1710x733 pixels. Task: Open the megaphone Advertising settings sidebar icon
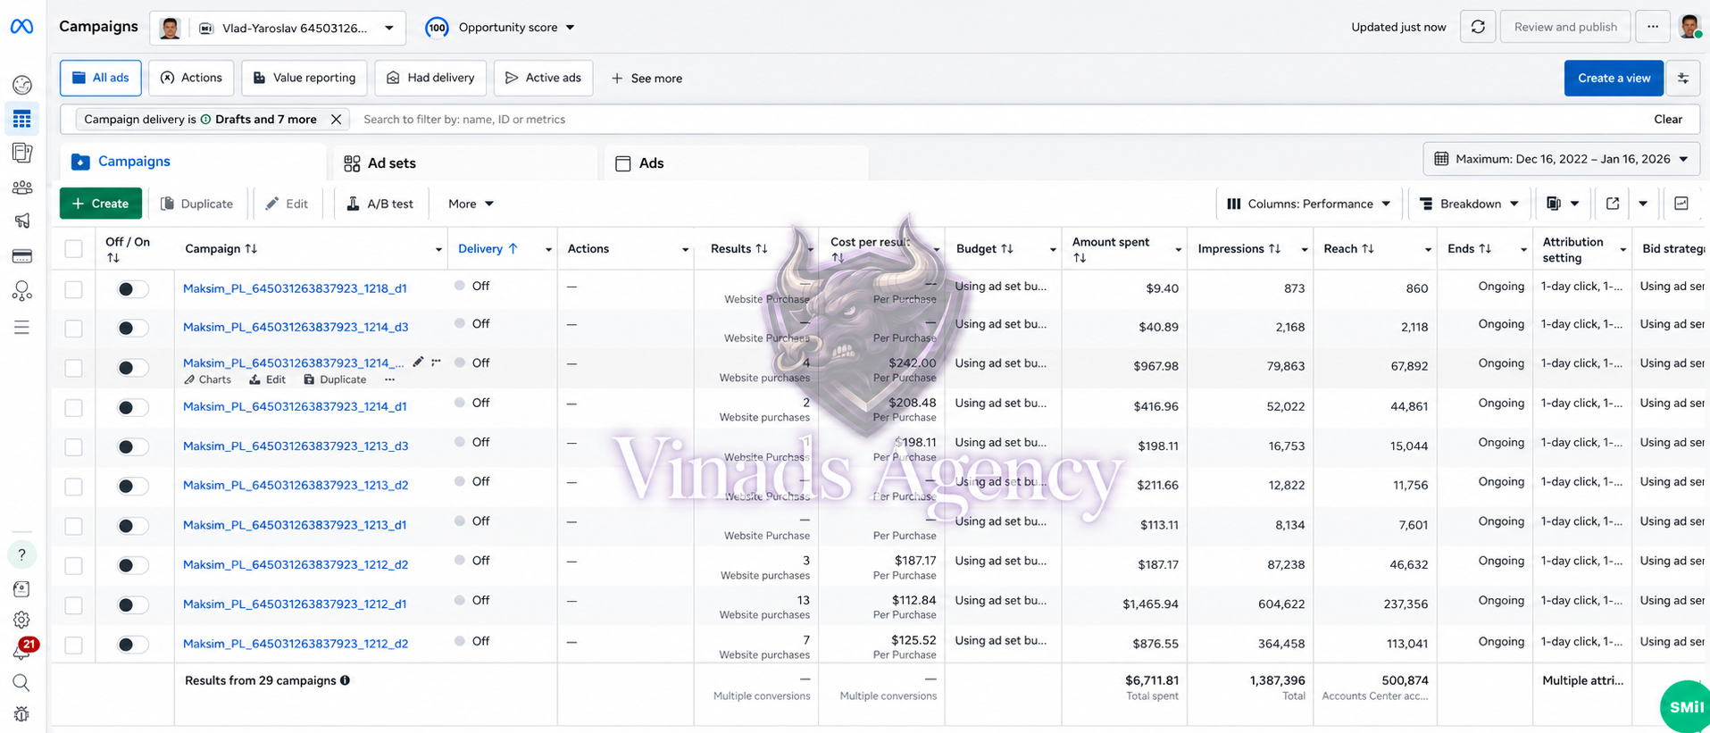point(22,221)
